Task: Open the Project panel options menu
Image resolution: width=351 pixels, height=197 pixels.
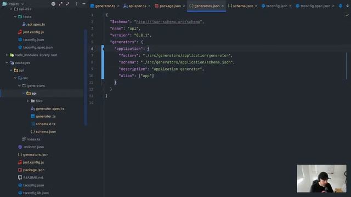Action: [77, 4]
